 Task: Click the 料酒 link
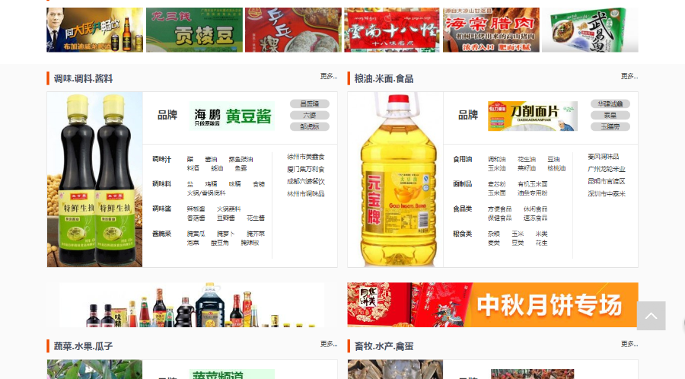[x=193, y=168]
